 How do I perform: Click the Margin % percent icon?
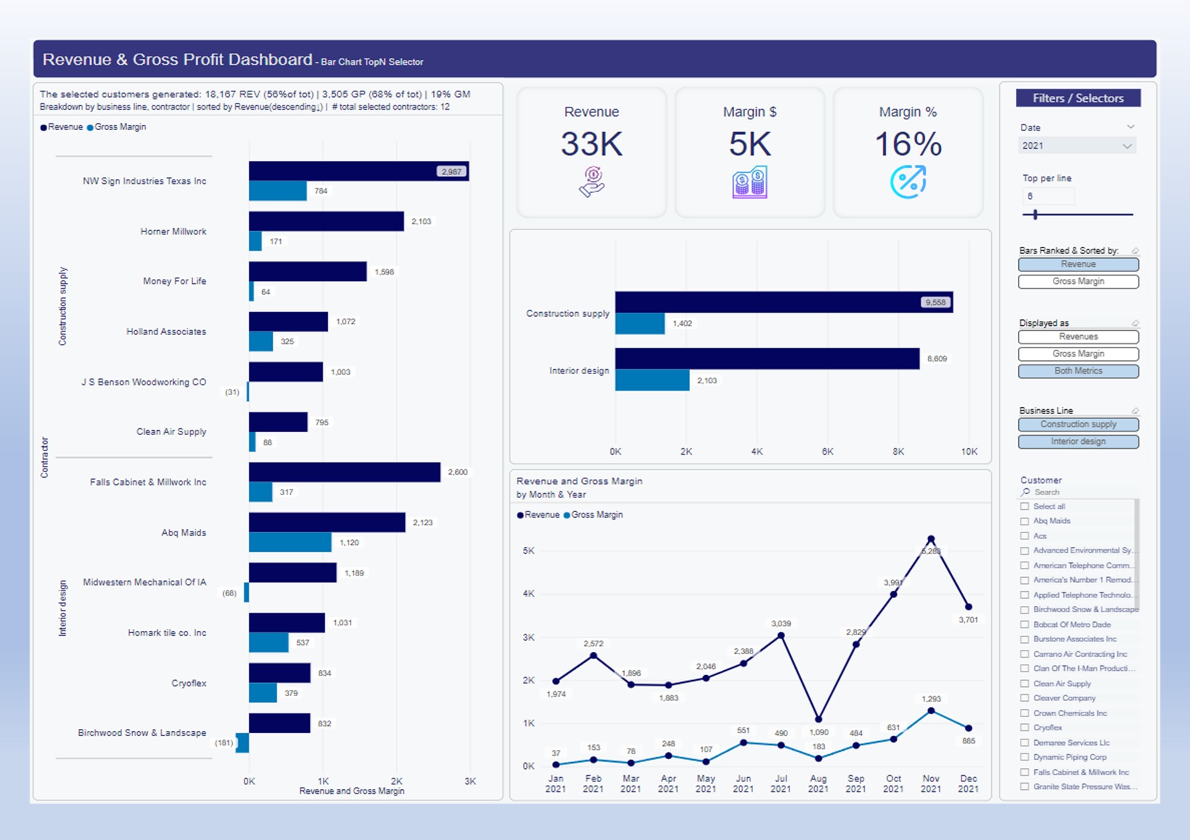[x=908, y=182]
